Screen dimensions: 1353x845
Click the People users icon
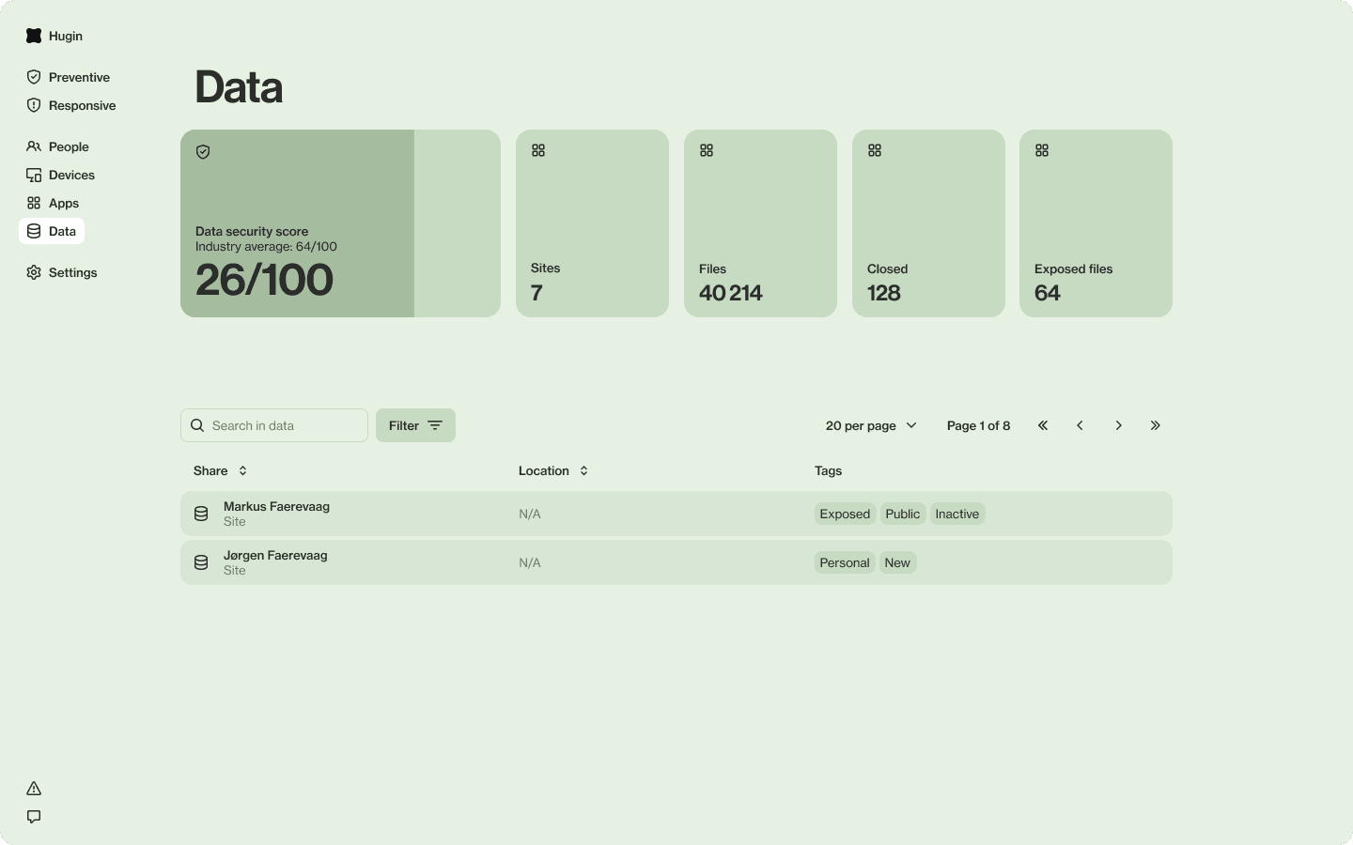34,146
